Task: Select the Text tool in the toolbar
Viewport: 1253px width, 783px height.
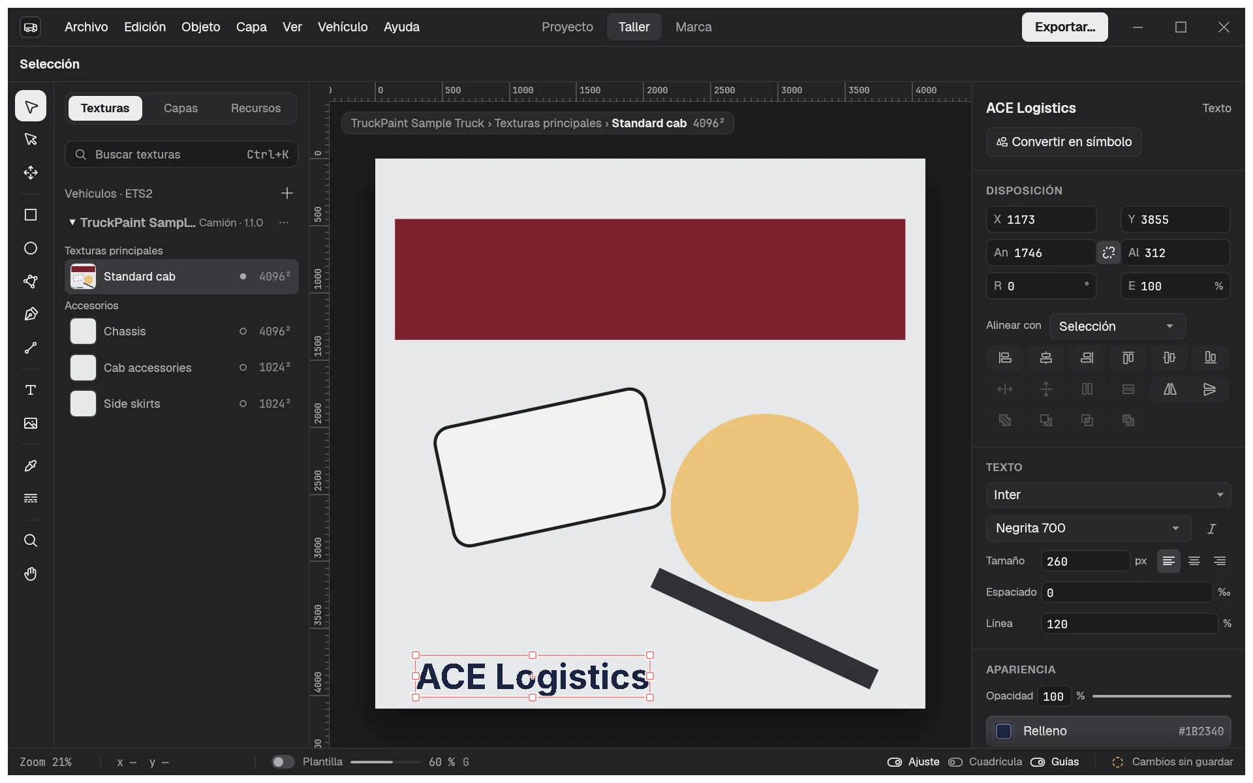Action: (31, 390)
